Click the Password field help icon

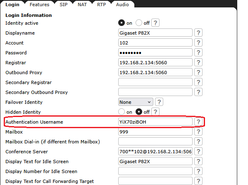(198, 53)
